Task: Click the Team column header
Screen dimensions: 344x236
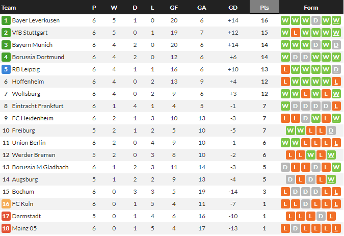Action: (9, 8)
